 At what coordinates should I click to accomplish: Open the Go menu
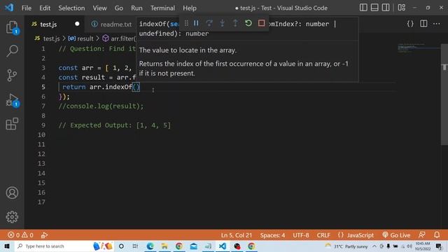pyautogui.click(x=119, y=8)
